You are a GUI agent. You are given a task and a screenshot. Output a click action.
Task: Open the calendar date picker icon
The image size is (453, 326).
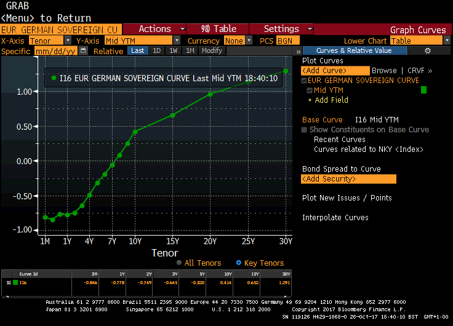tap(84, 51)
